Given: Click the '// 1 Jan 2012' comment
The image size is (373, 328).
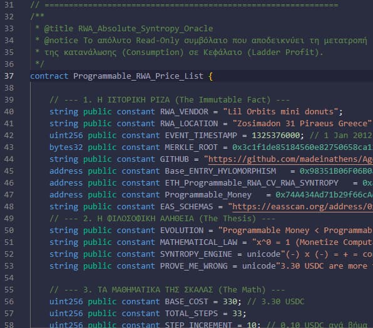Looking at the screenshot, I should [x=341, y=136].
